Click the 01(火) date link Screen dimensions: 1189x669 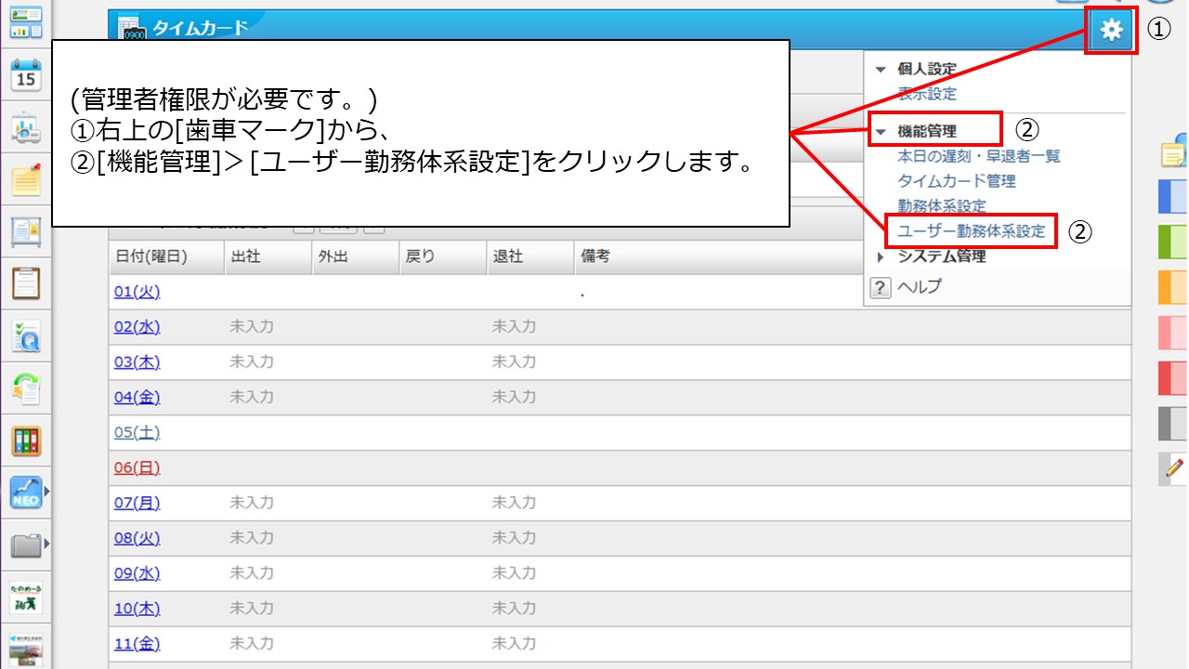[x=137, y=292]
